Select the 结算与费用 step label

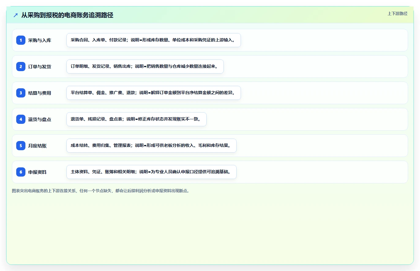40,93
